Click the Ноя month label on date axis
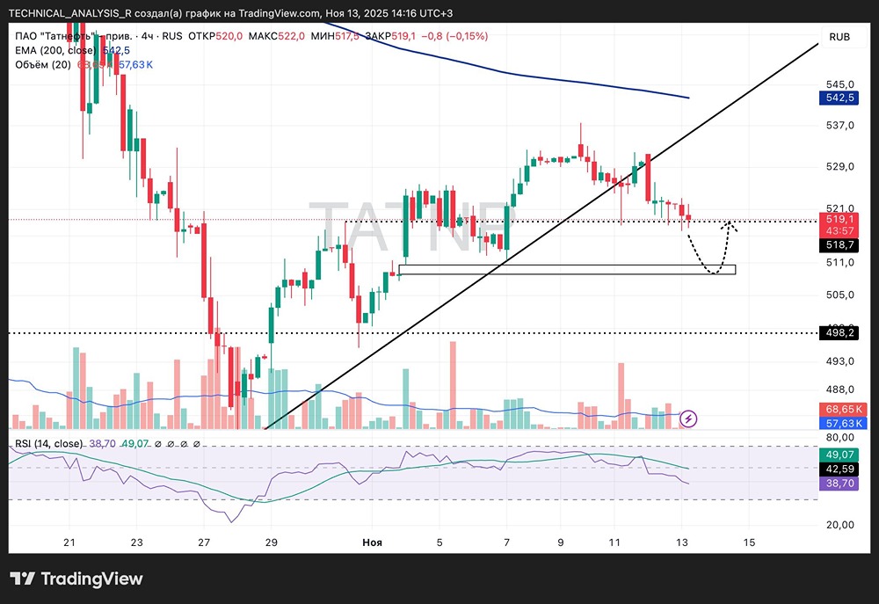This screenshot has height=604, width=879. (x=372, y=542)
